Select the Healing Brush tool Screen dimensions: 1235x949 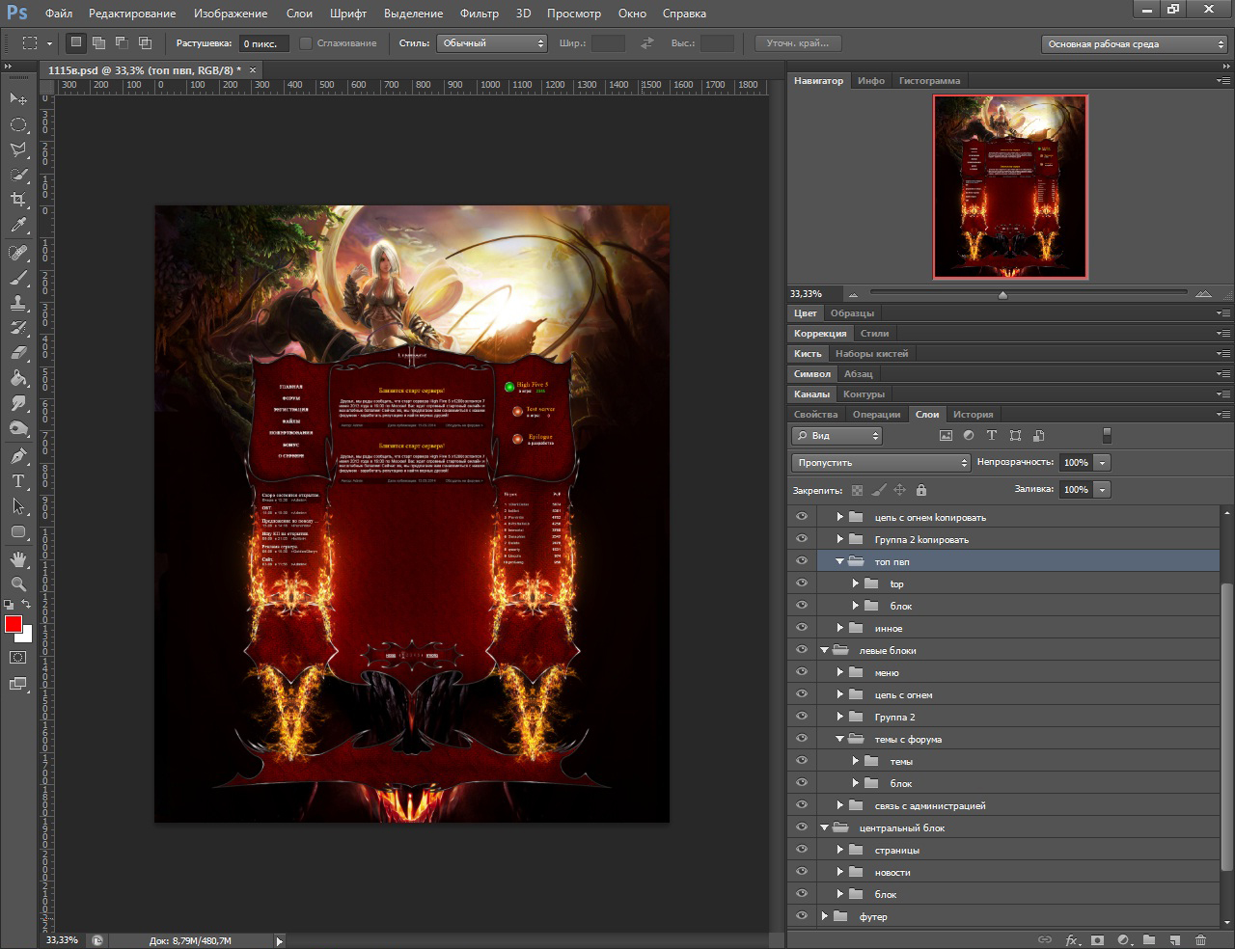click(18, 253)
